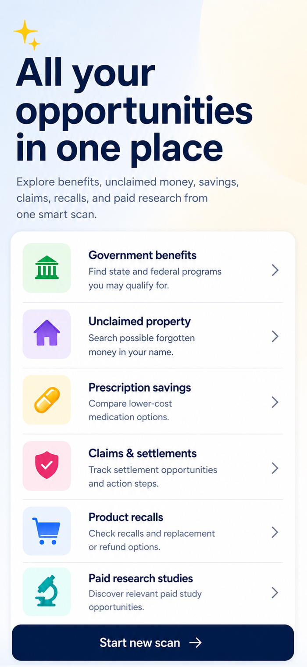Screen dimensions: 307x667
Task: Expand Product recalls via its chevron
Action: point(275,532)
